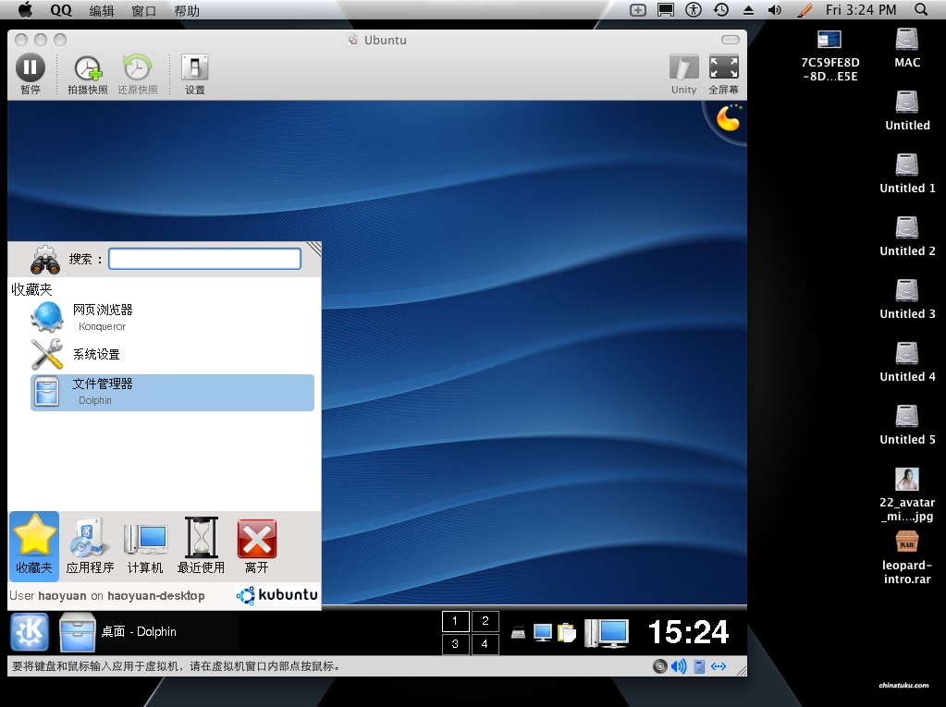Launch Dolphin 文件管理器
The height and width of the screenshot is (707, 946).
[x=172, y=393]
